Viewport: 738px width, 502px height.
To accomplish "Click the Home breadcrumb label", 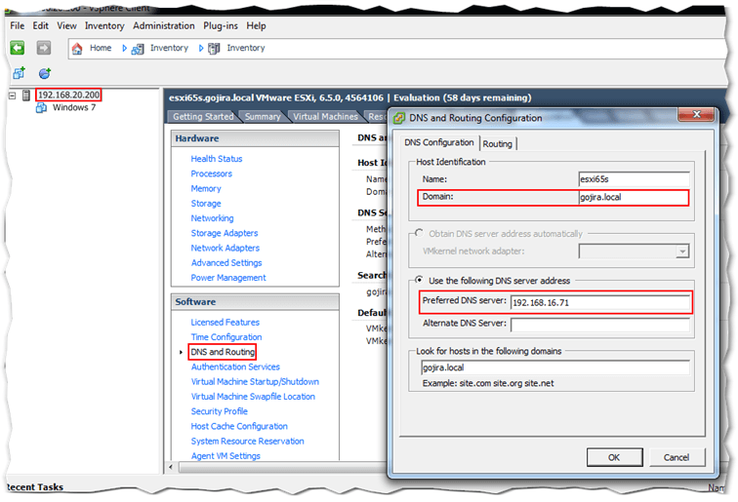I will point(101,48).
